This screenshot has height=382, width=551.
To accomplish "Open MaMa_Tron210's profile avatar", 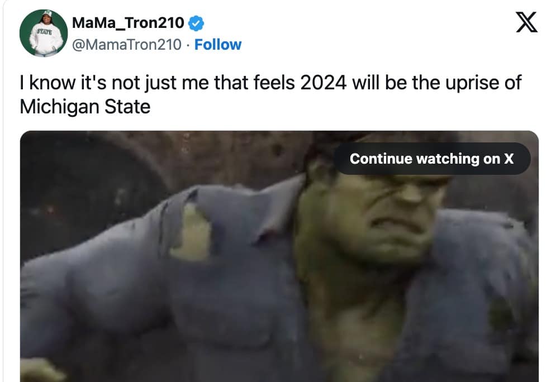I will (44, 33).
